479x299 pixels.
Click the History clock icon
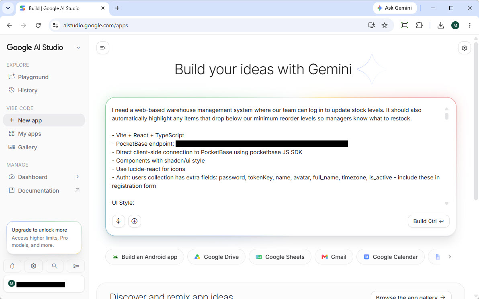point(12,90)
